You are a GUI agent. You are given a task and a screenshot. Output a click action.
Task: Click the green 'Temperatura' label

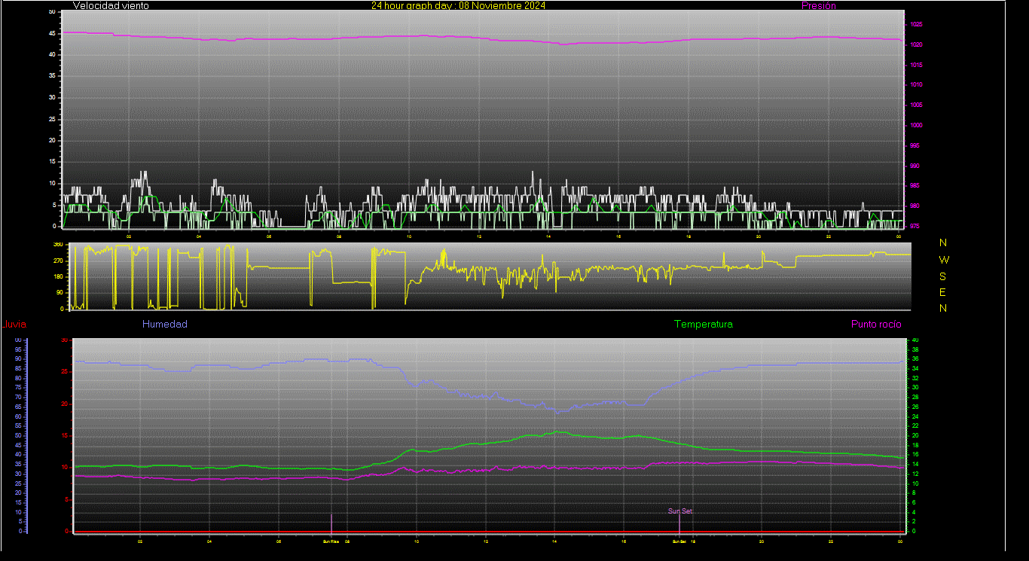pyautogui.click(x=703, y=325)
